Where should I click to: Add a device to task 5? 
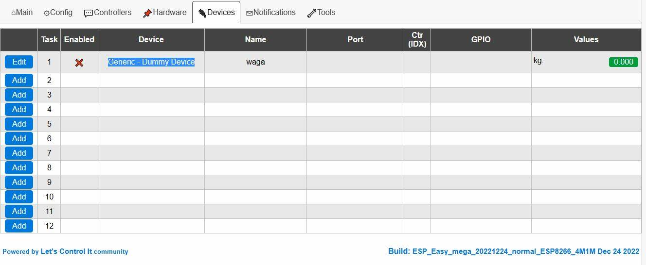19,124
